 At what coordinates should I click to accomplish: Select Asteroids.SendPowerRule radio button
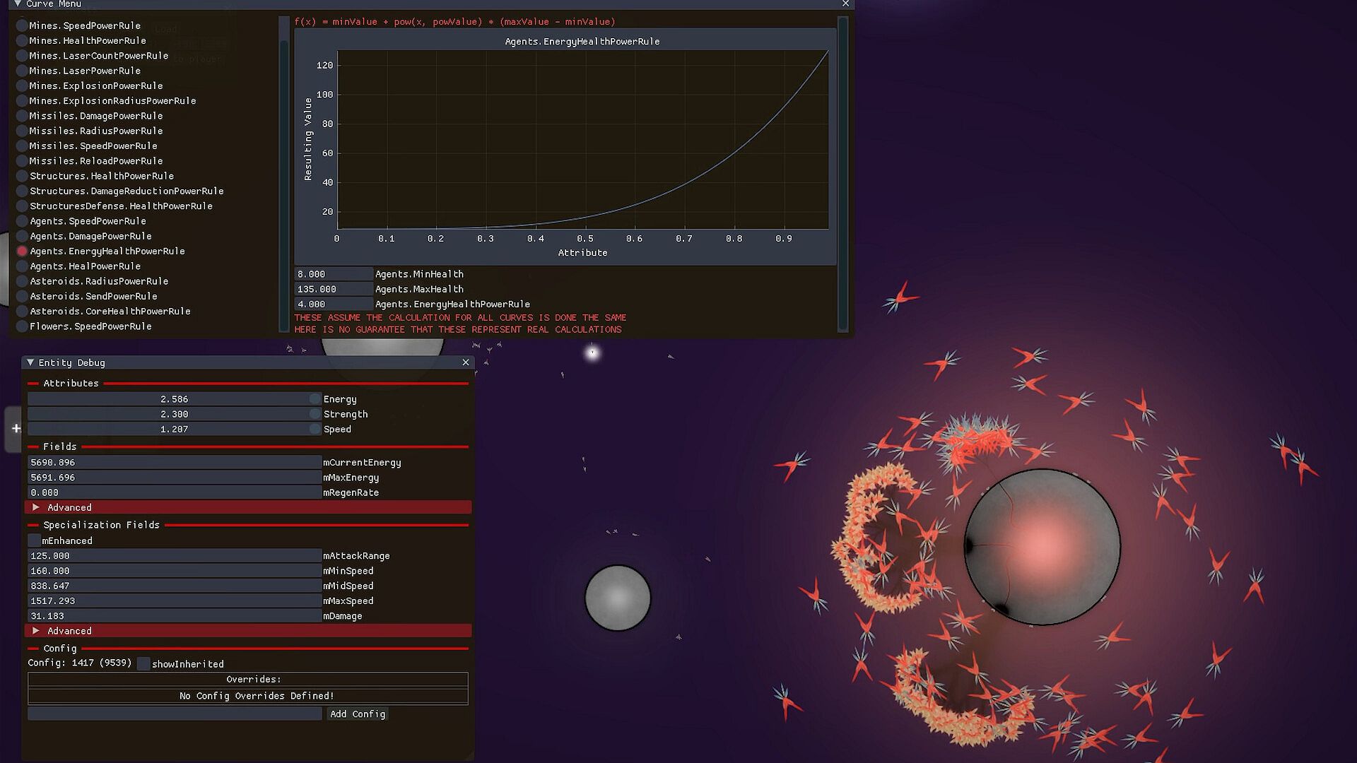22,296
